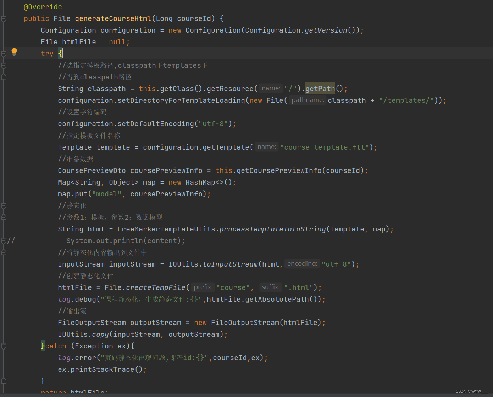Screen dimensions: 493x397
Task: Click the //准备数据 comment
Action: pyautogui.click(x=76, y=159)
